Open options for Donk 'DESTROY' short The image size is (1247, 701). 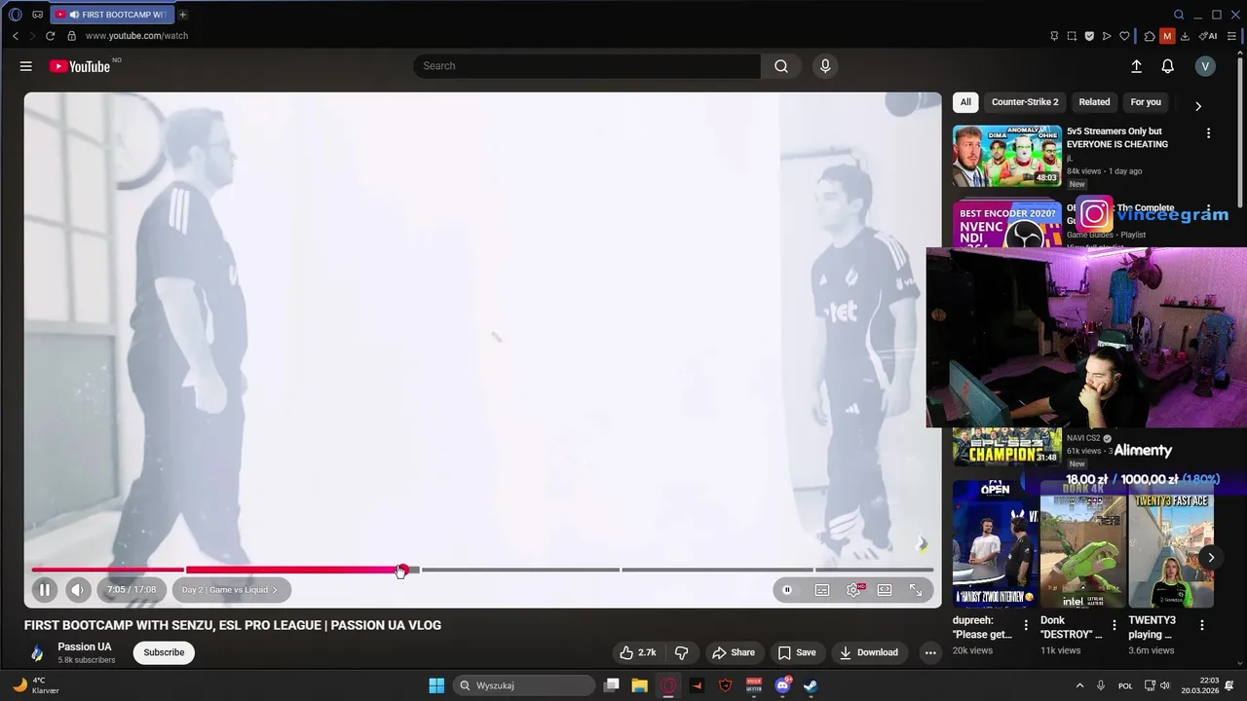[x=1113, y=625]
